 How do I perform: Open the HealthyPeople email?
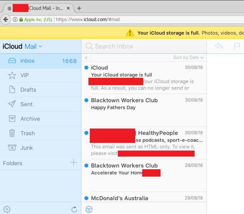144,143
